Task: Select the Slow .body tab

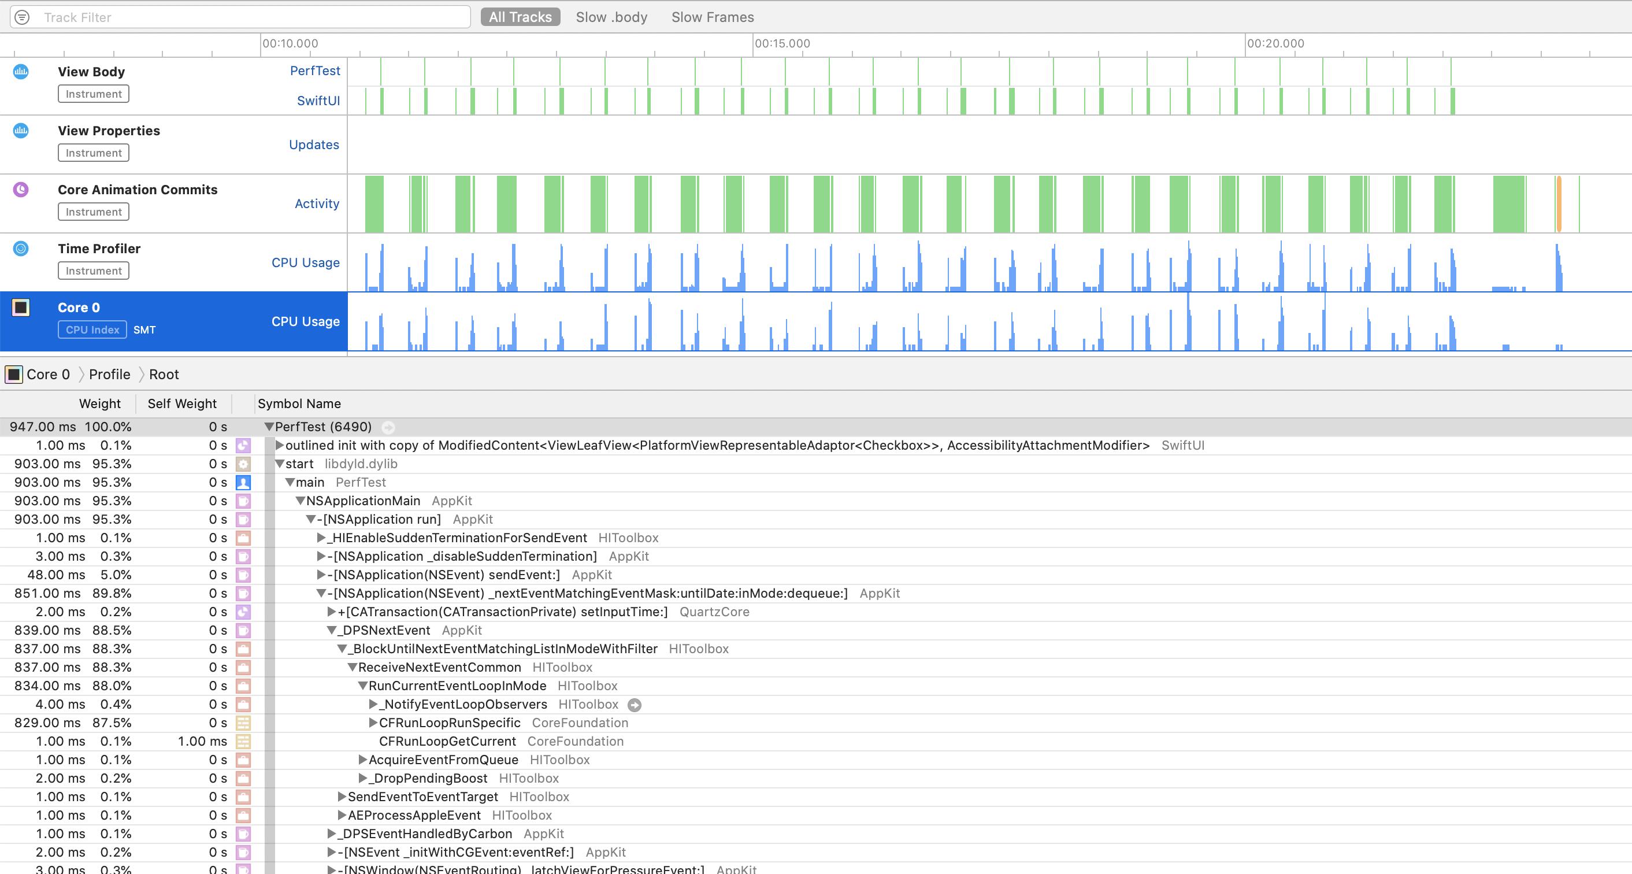Action: click(611, 17)
